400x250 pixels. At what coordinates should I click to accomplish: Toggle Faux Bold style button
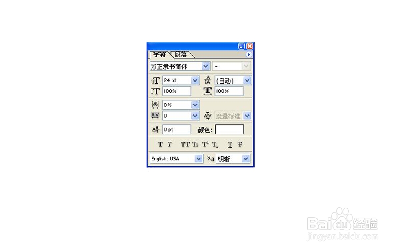(160, 145)
